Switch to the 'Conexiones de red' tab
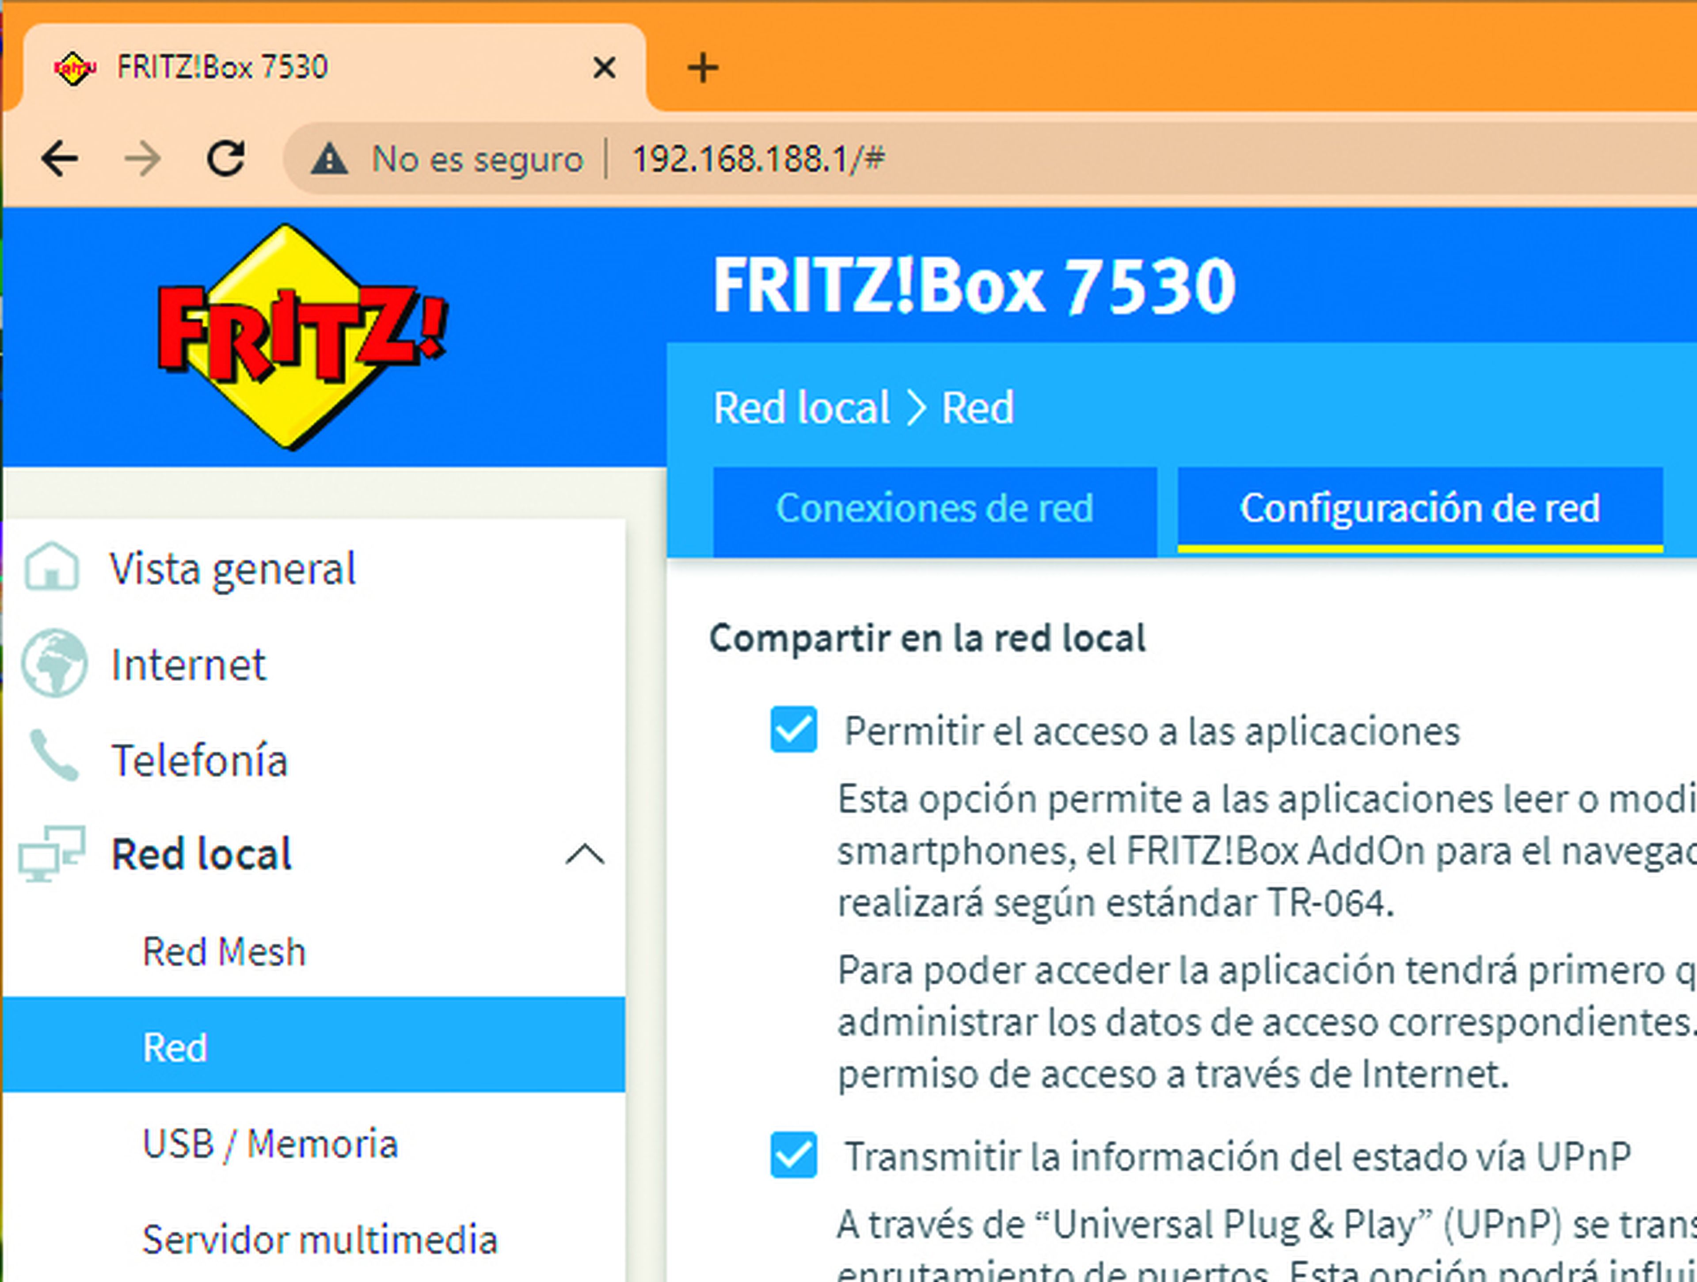Viewport: 1697px width, 1282px height. [x=934, y=511]
